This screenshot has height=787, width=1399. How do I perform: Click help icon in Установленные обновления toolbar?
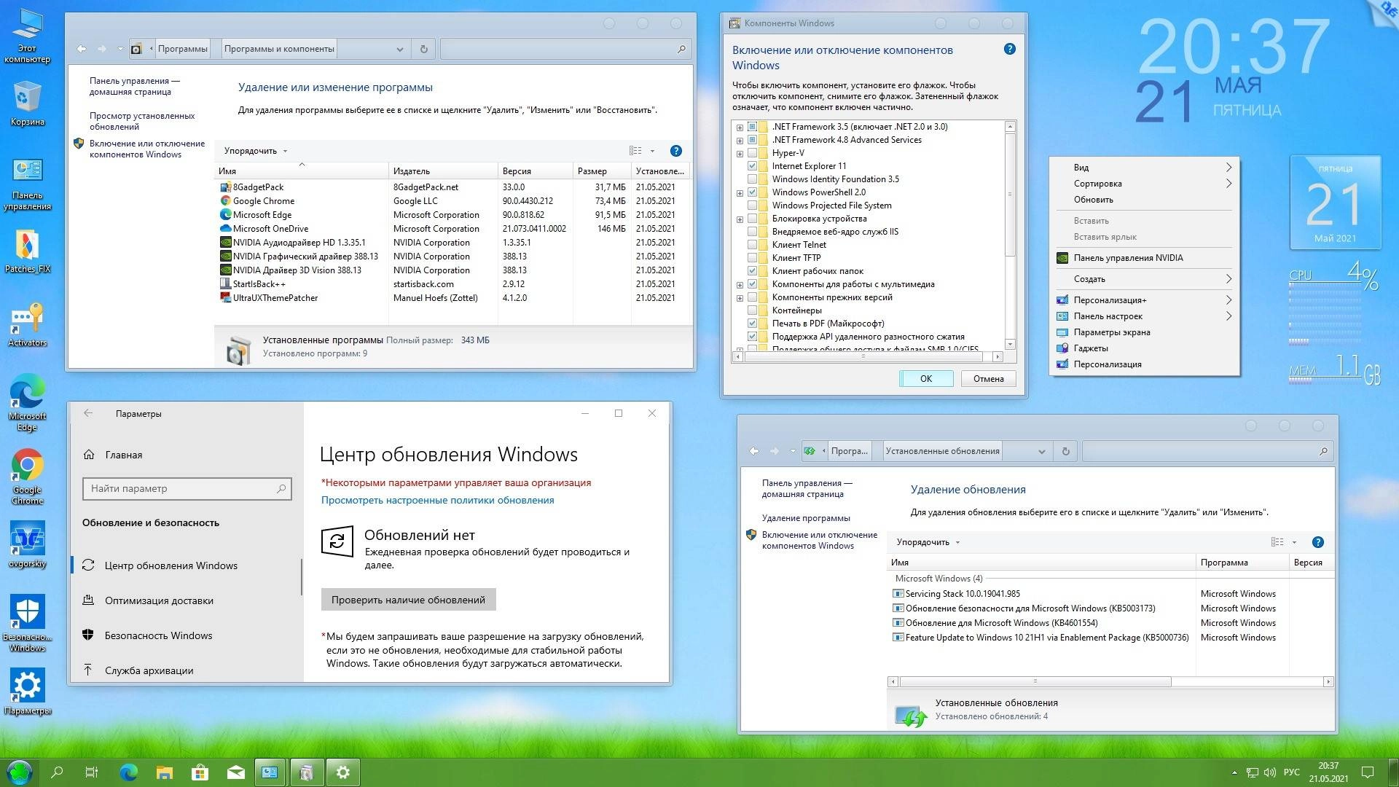point(1317,542)
